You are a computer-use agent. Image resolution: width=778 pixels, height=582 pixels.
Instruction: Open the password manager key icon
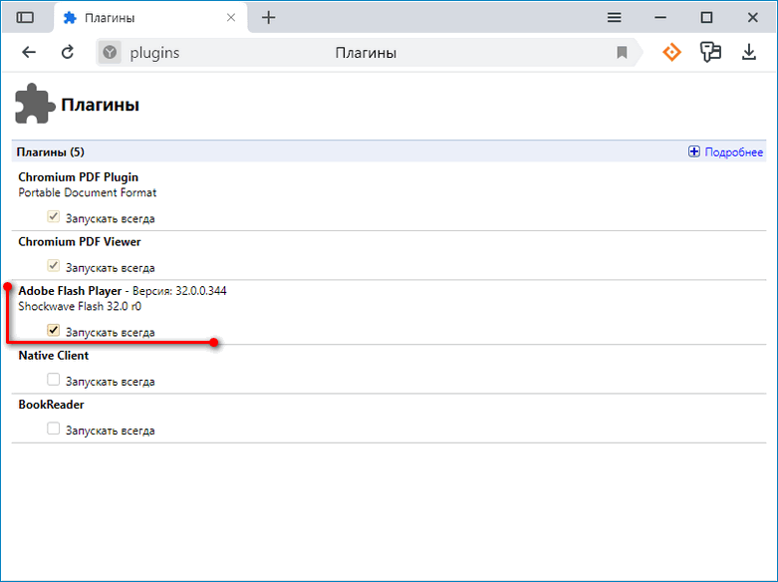click(x=710, y=52)
